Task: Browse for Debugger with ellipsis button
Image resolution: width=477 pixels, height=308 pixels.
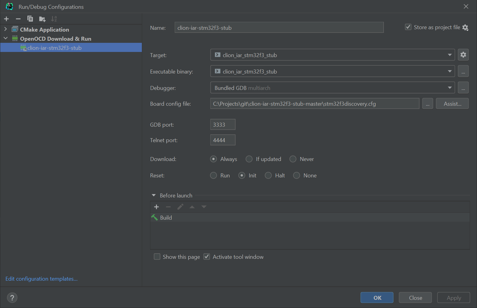Action: tap(463, 87)
